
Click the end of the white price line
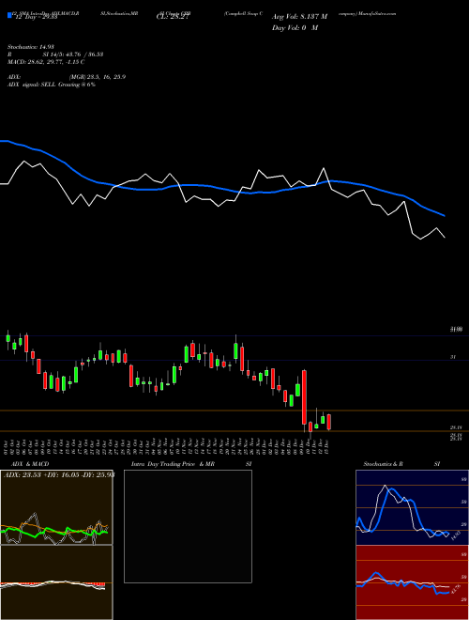point(445,237)
